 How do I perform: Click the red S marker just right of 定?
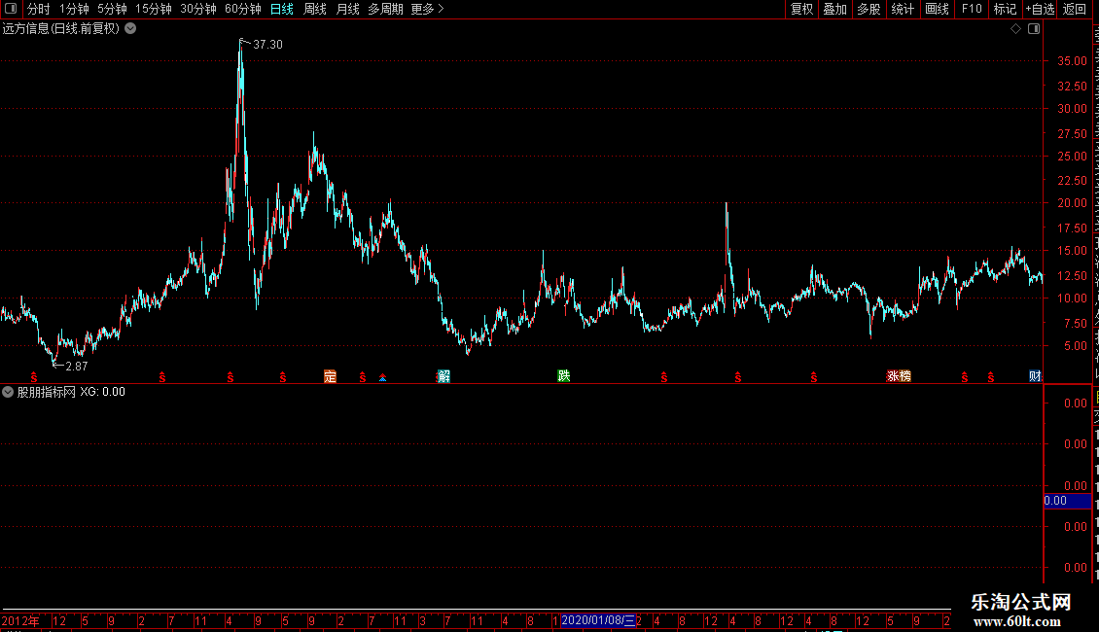coord(363,377)
